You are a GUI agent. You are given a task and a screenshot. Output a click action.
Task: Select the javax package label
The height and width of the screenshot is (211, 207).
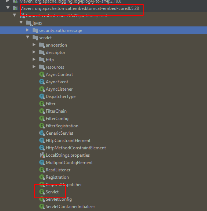click(37, 23)
